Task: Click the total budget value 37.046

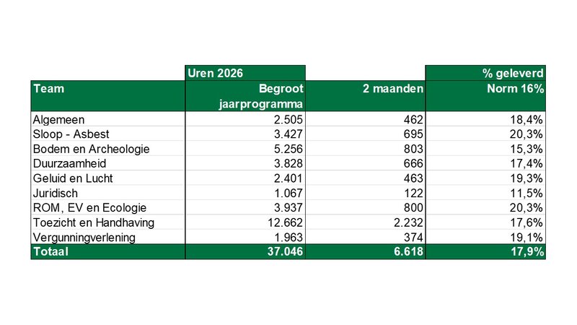Action: (x=282, y=251)
